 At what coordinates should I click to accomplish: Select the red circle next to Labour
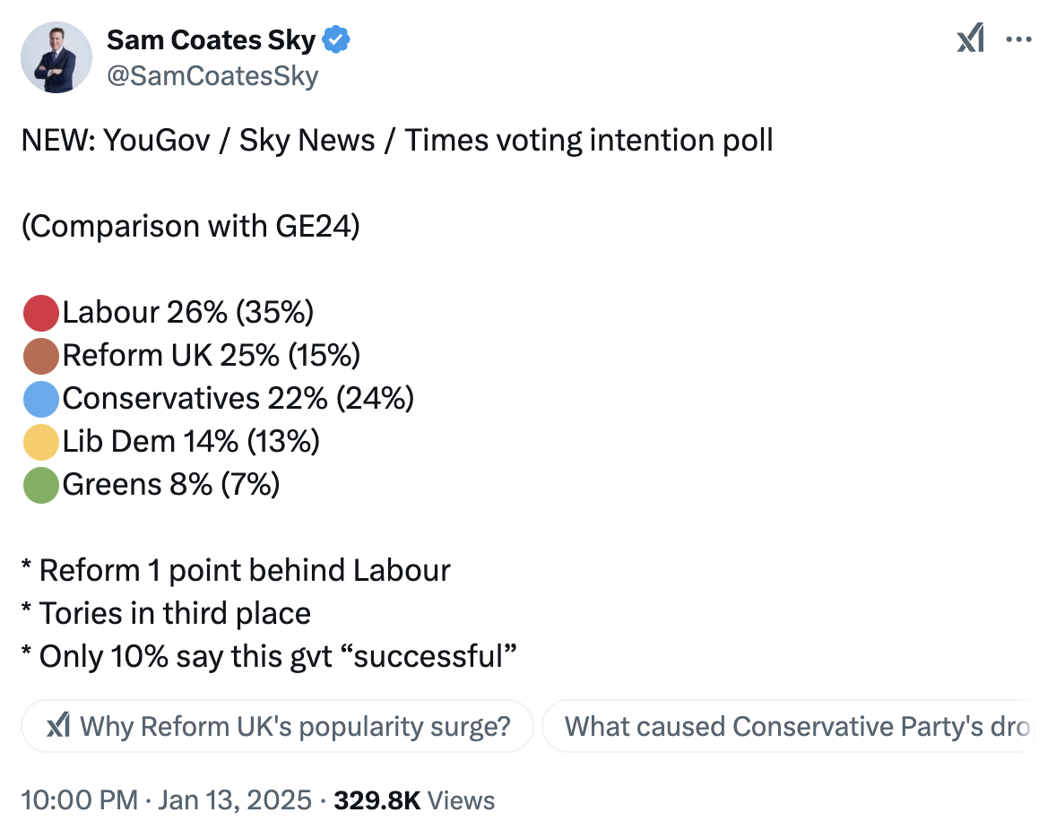point(39,312)
